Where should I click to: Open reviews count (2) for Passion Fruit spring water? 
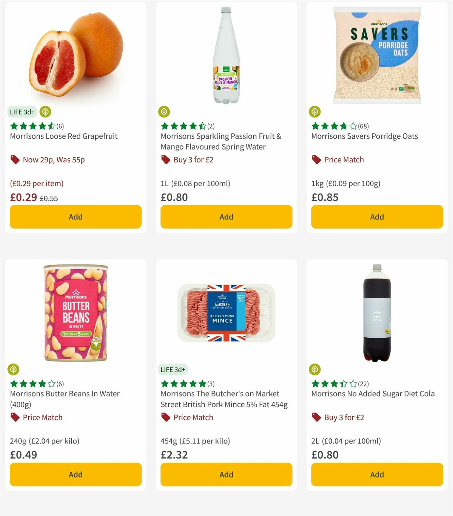click(x=211, y=126)
